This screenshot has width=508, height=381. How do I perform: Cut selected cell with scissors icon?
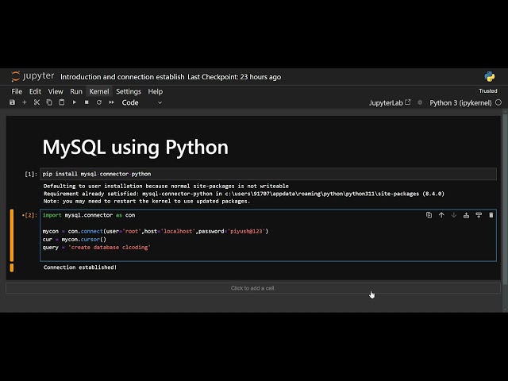37,102
